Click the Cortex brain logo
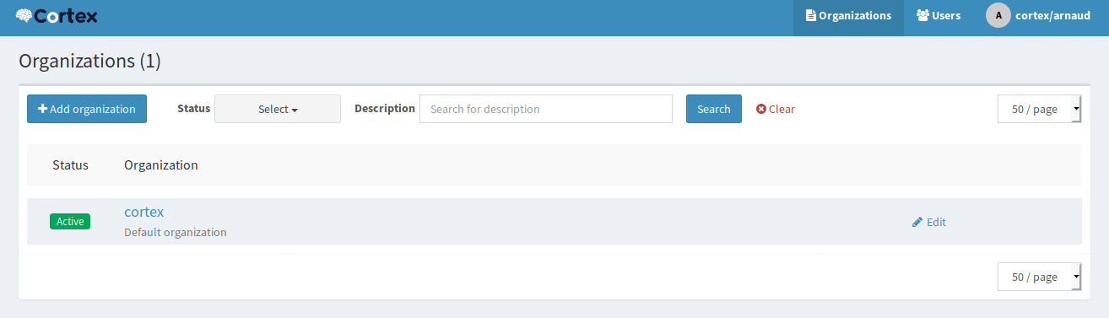 click(57, 15)
